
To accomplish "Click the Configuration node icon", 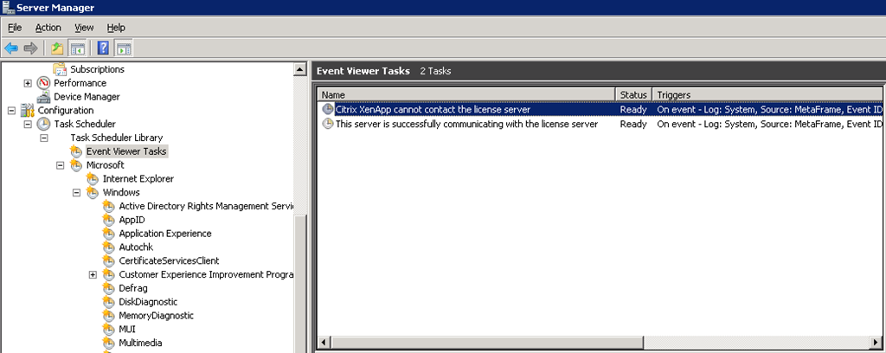I will [x=27, y=110].
